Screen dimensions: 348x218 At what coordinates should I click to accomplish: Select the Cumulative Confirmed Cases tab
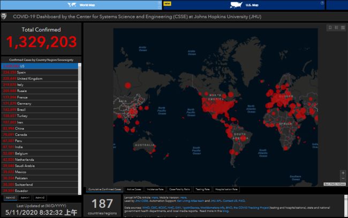(x=104, y=190)
